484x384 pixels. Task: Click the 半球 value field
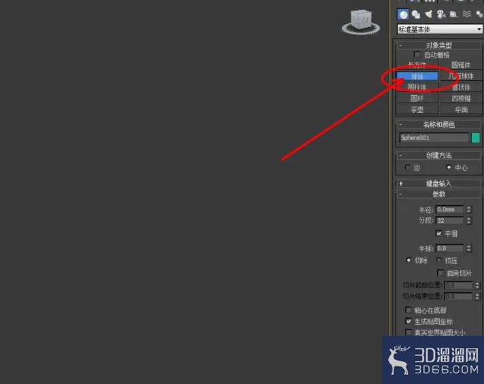[449, 248]
